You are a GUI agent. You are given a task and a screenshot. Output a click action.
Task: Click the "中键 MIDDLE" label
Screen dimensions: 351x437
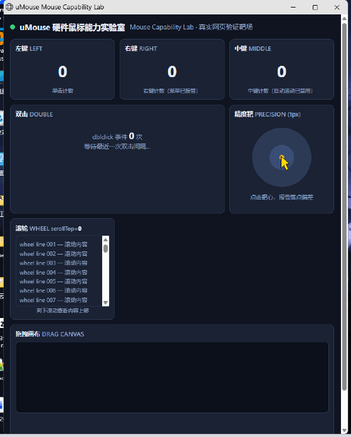tap(253, 48)
